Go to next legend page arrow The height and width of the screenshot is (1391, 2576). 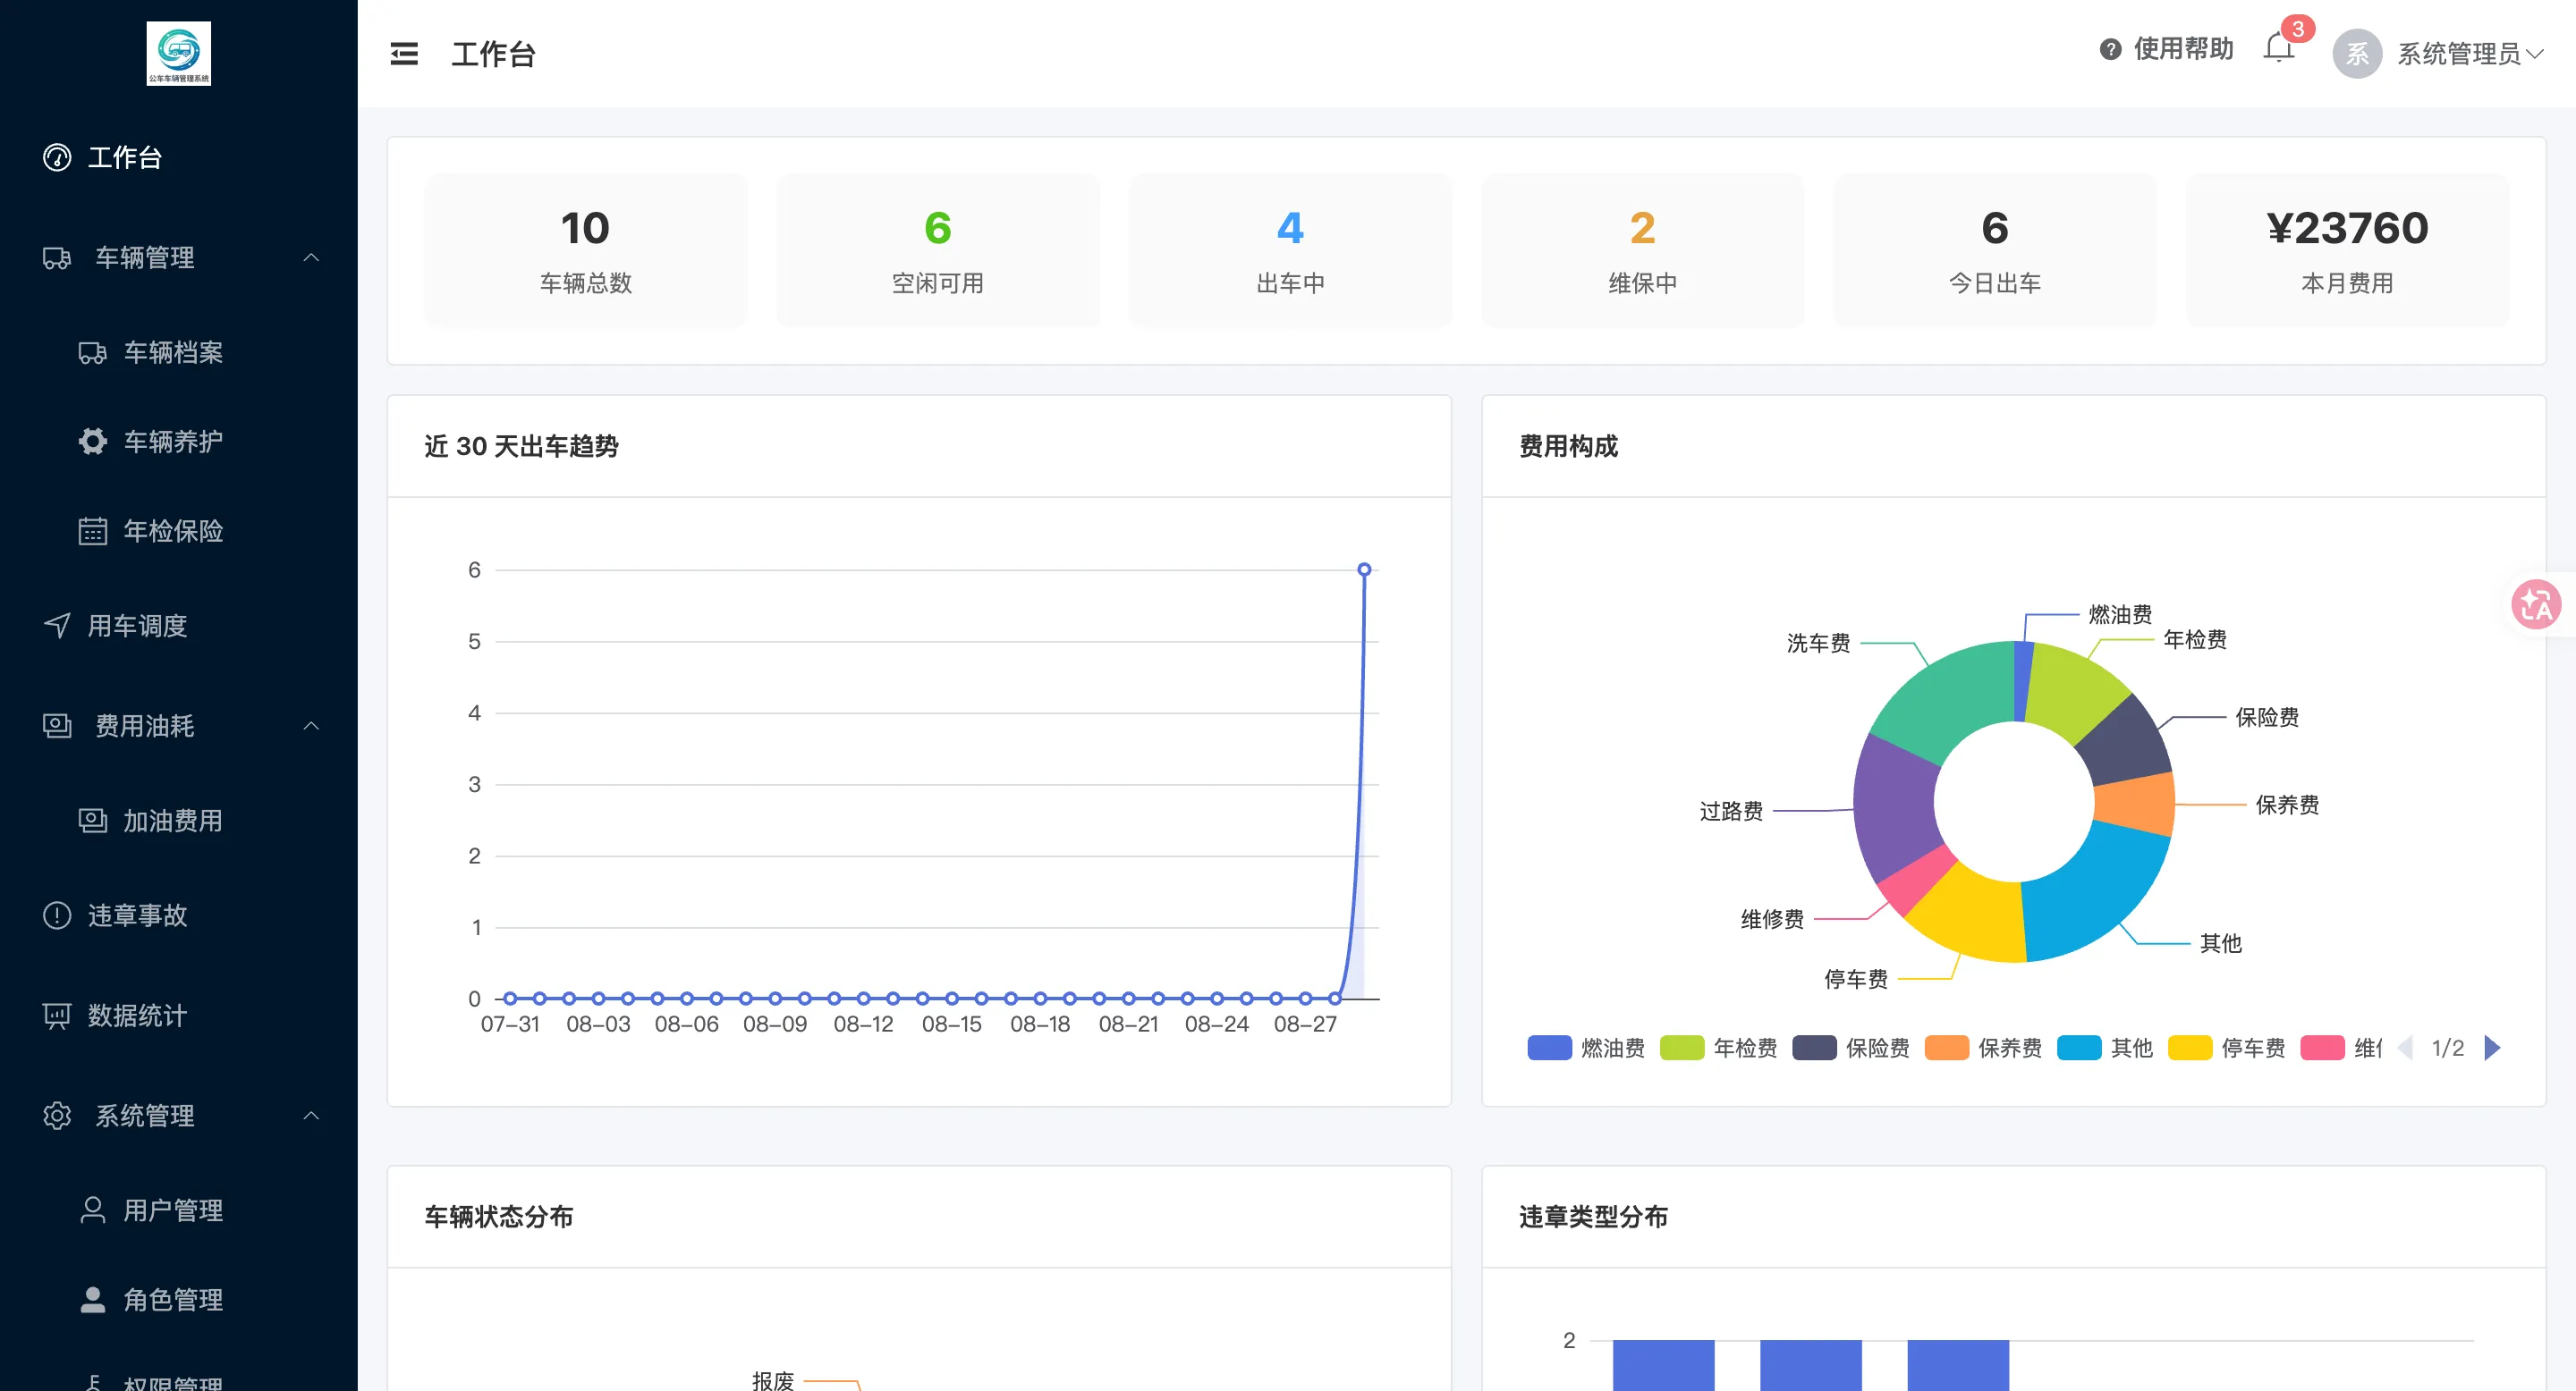[x=2492, y=1047]
